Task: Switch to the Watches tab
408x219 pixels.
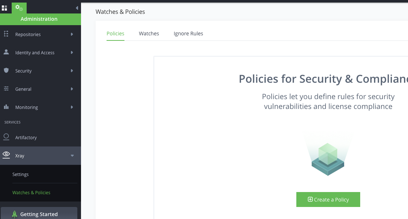Action: (x=149, y=33)
